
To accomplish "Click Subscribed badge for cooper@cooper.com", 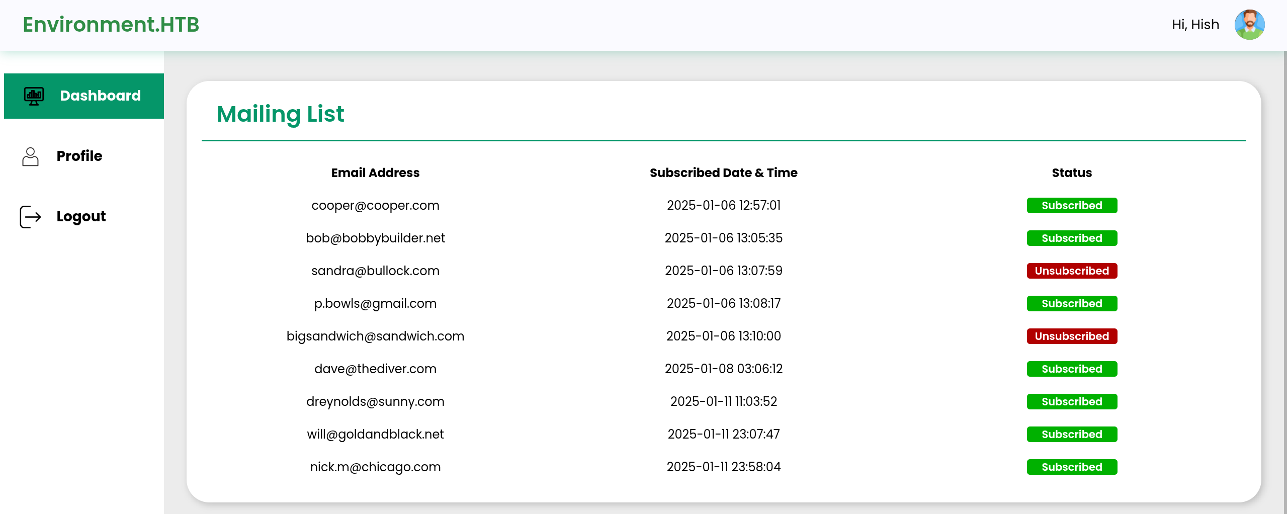I will pyautogui.click(x=1071, y=206).
